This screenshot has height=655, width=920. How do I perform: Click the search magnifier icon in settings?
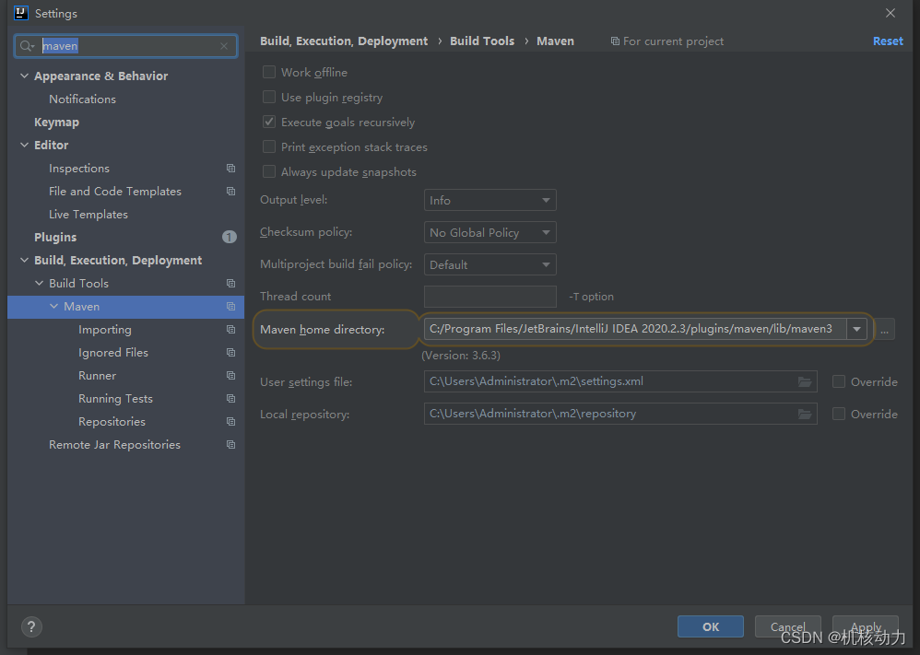click(x=27, y=46)
